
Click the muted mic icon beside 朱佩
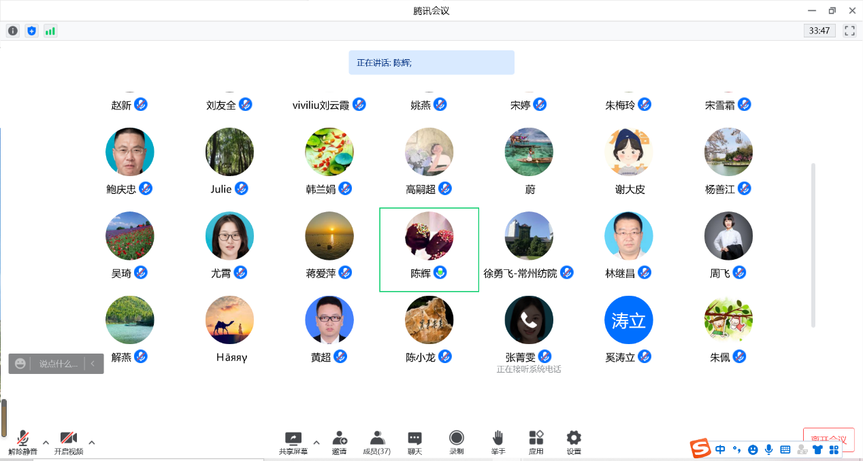pyautogui.click(x=739, y=356)
